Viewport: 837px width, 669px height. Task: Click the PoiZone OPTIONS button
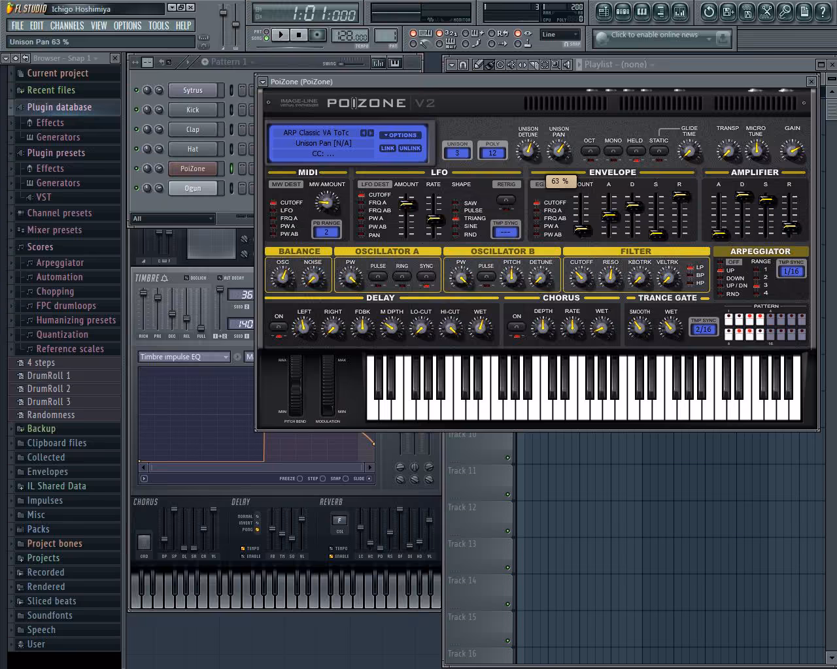click(x=401, y=135)
